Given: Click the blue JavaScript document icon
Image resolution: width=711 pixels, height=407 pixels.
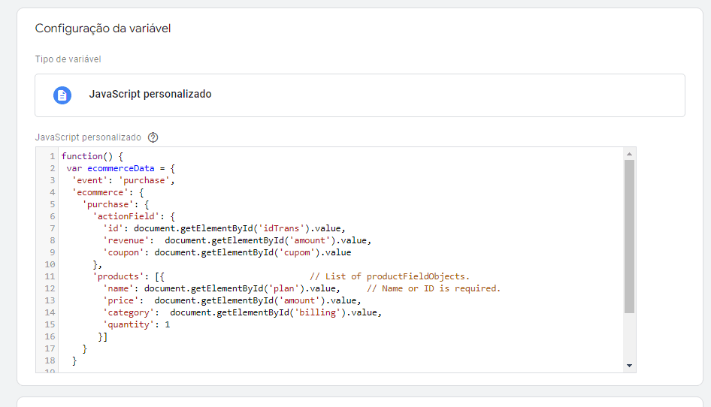Looking at the screenshot, I should tap(62, 95).
